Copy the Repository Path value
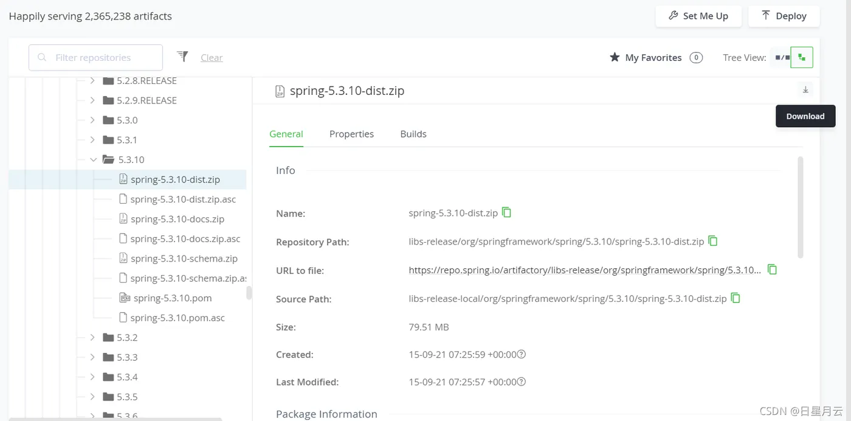This screenshot has height=421, width=851. (x=713, y=241)
